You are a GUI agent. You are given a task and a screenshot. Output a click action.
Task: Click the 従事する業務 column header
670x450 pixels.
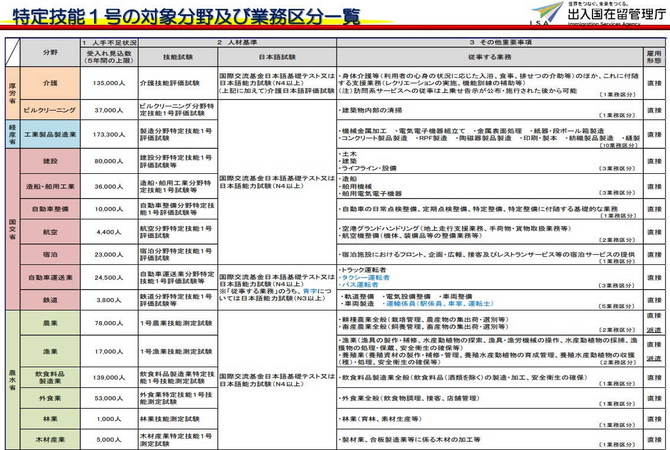click(x=491, y=57)
